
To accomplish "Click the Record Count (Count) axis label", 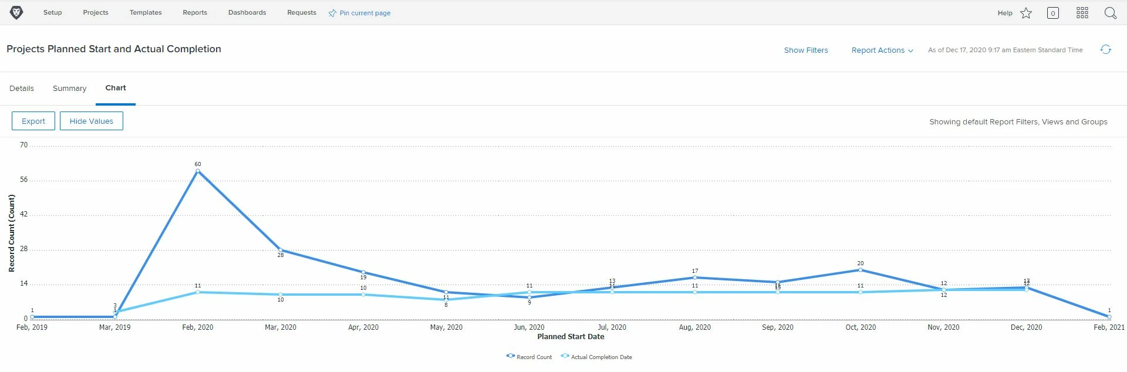I will (11, 234).
